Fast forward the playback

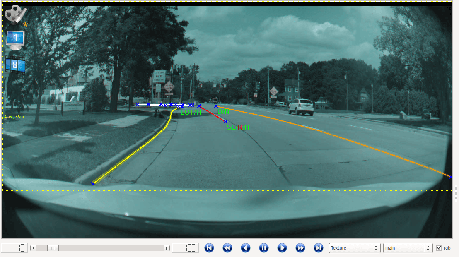300,248
